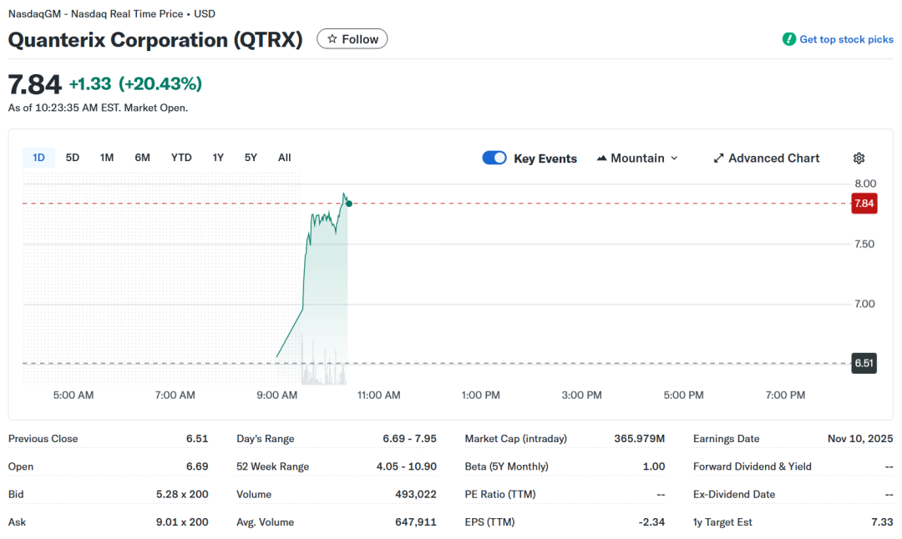This screenshot has height=539, width=902.
Task: Toggle the Key Events switch
Action: 494,159
